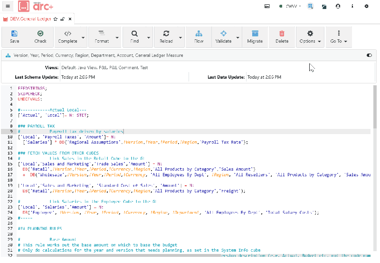Open the settings gear in header
This screenshot has height=263, width=380.
pyautogui.click(x=366, y=6)
